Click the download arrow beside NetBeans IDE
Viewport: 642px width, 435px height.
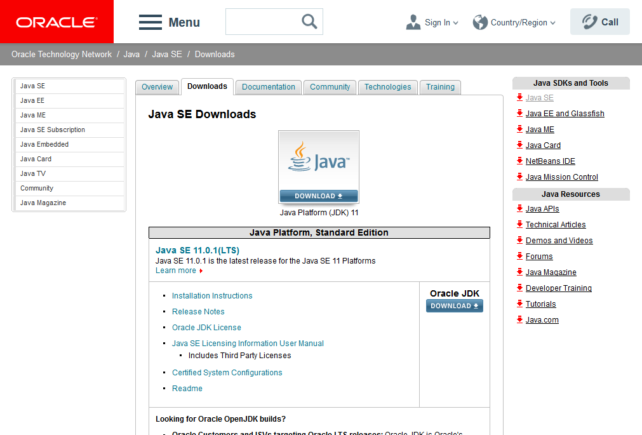519,161
